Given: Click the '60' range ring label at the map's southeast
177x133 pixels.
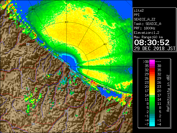Looking at the screenshot, I should (100, 124).
